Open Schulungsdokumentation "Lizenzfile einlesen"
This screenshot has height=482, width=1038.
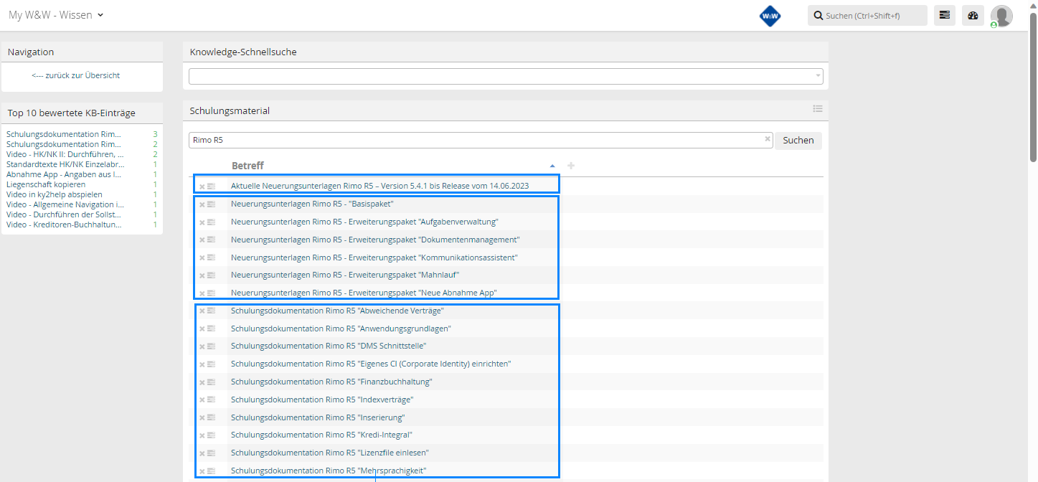click(330, 453)
